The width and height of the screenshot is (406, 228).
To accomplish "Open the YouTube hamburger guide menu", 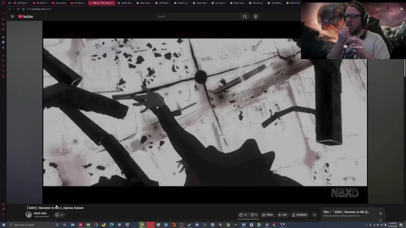I will point(12,16).
